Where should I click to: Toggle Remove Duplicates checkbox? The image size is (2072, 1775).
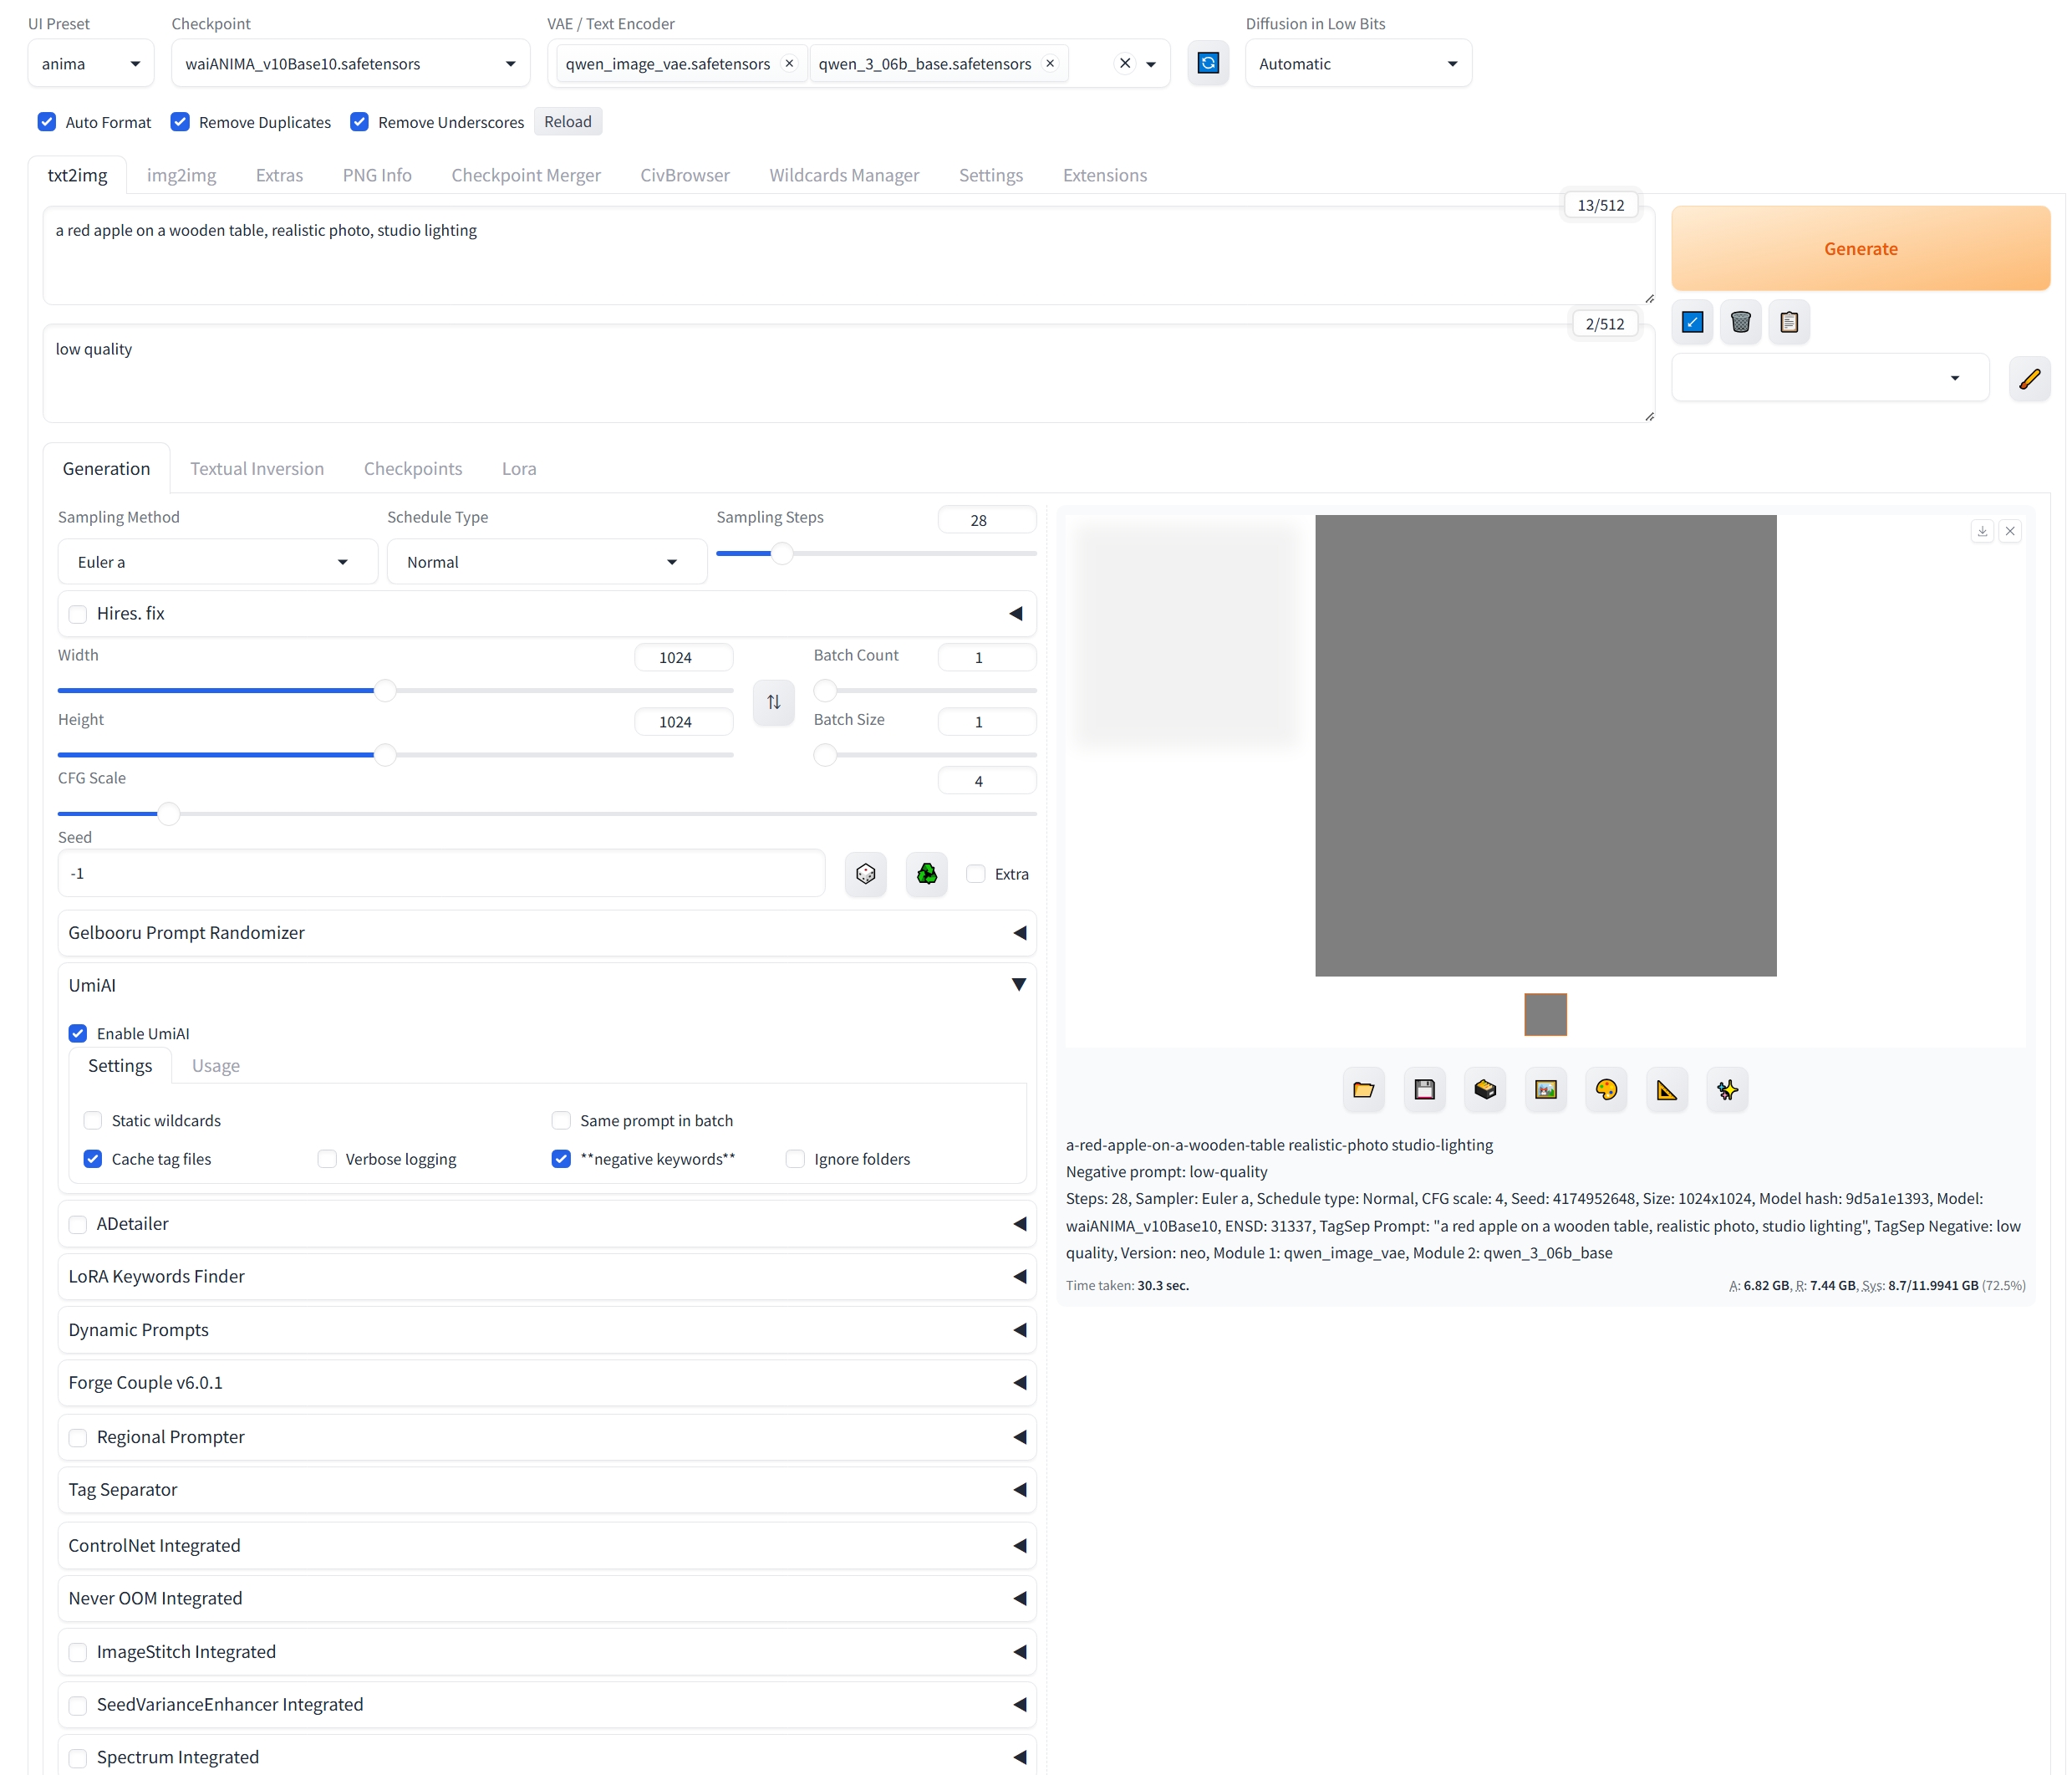point(180,122)
